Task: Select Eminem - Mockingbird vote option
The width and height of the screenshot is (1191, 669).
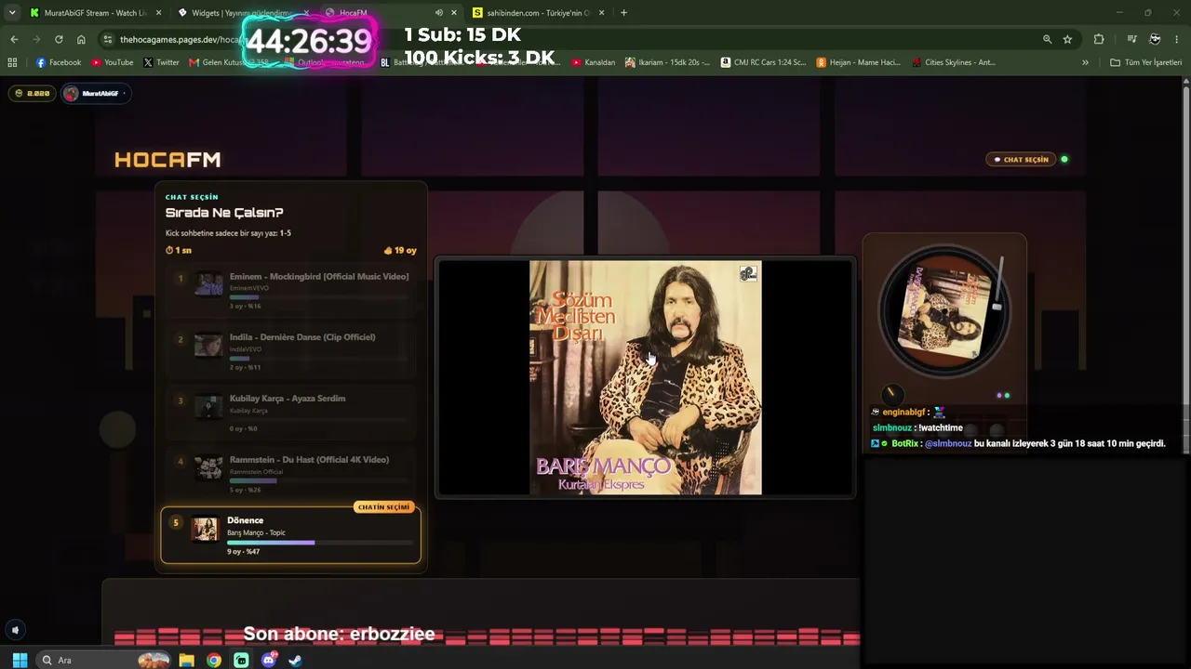Action: click(290, 290)
